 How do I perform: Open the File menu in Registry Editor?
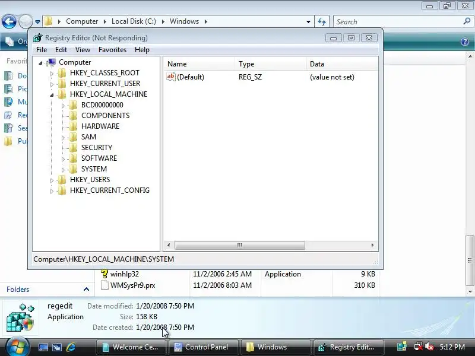pyautogui.click(x=42, y=50)
